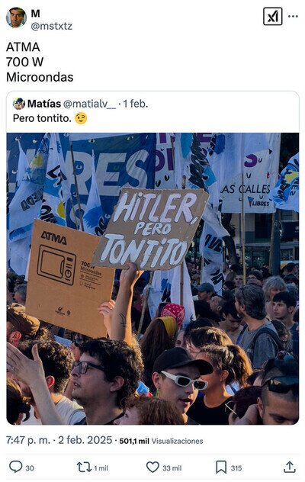
Task: Open the three-dot more options menu
Action: (293, 16)
